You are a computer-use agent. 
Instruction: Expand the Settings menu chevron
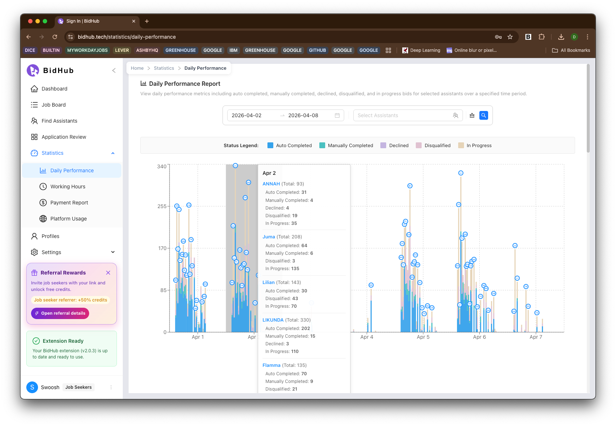(113, 252)
